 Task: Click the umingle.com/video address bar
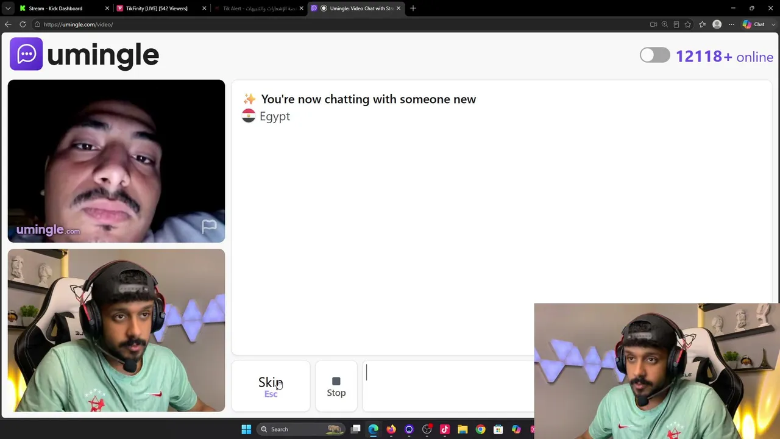coord(341,24)
